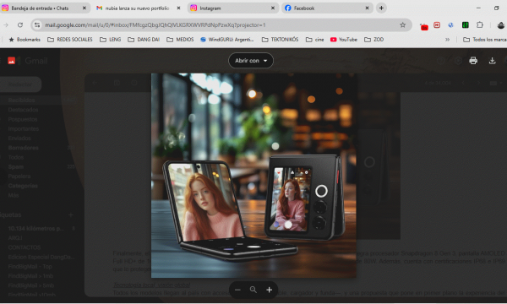Open Enviados in Gmail sidebar
This screenshot has width=507, height=304.
[19, 138]
